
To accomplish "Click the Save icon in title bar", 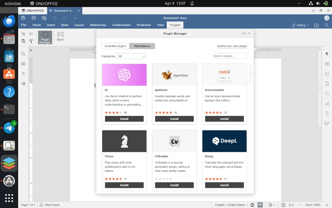I will click(23, 18).
